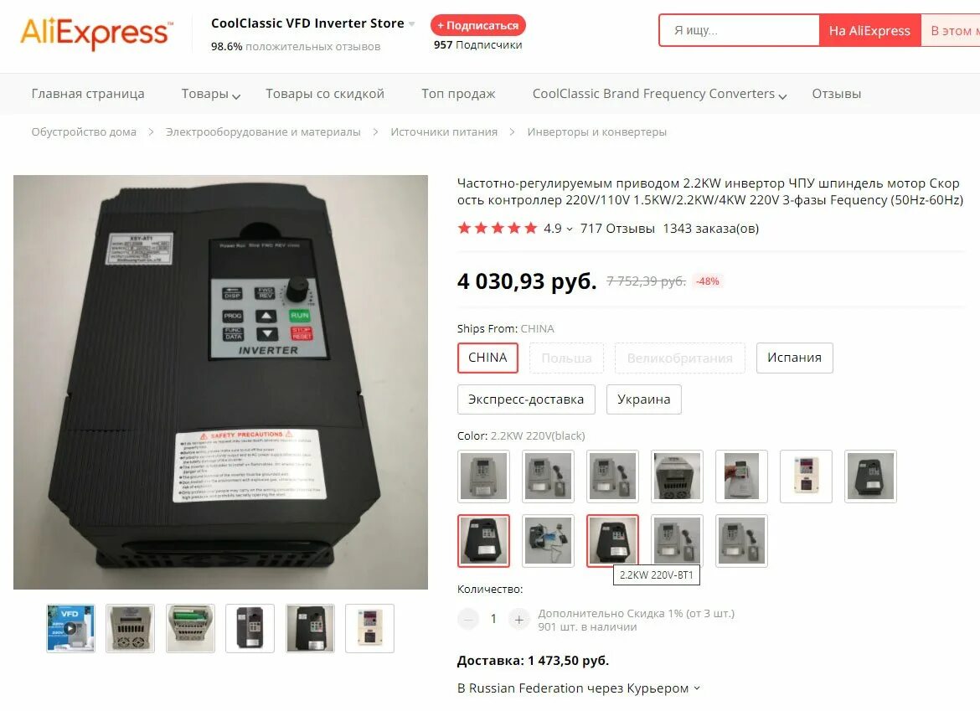Decrease quantity with the minus button
The height and width of the screenshot is (711, 980).
468,619
